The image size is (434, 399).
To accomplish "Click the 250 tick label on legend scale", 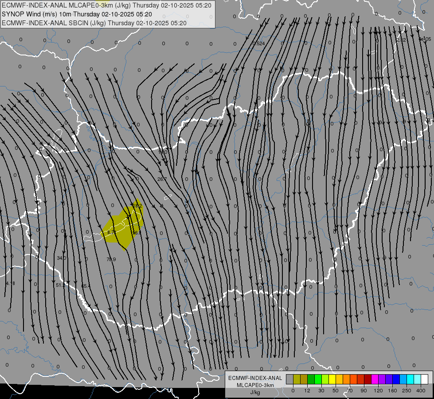I will pos(407,391).
